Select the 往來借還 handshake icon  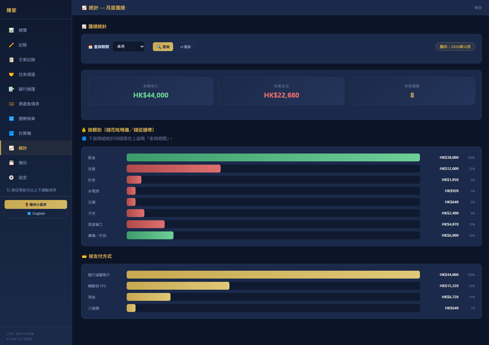coord(11,74)
